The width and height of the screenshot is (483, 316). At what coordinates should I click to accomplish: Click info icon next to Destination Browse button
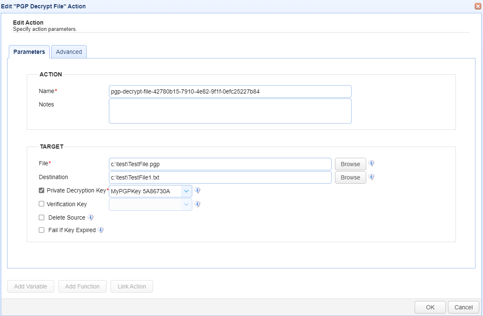(371, 177)
